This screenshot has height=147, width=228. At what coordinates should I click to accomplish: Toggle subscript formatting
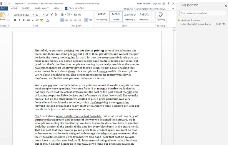coord(33,20)
